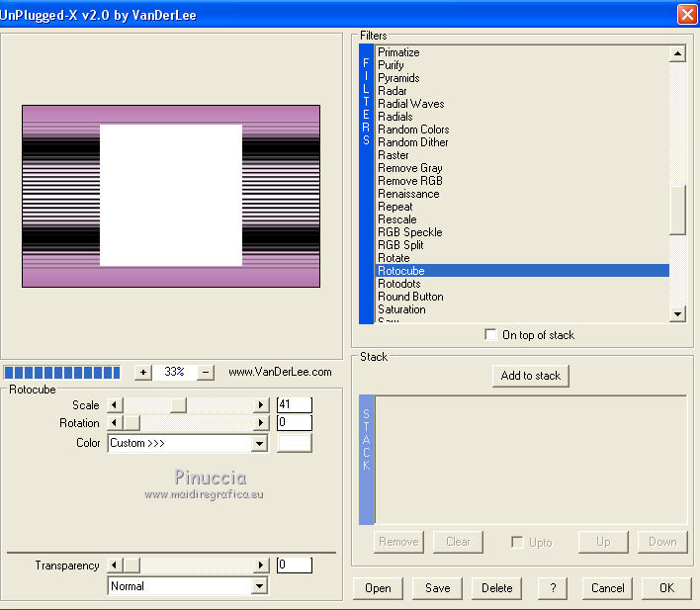This screenshot has width=700, height=610.
Task: Click Transparency slider right arrow
Action: (261, 566)
